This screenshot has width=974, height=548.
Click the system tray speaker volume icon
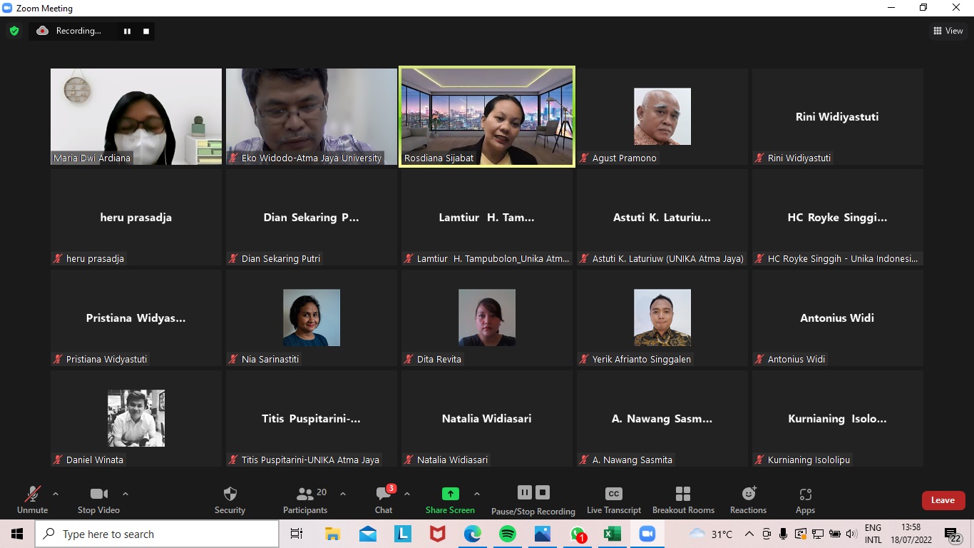pos(851,534)
